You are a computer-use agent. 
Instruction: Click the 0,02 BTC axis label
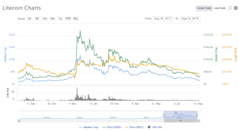tap(227, 59)
